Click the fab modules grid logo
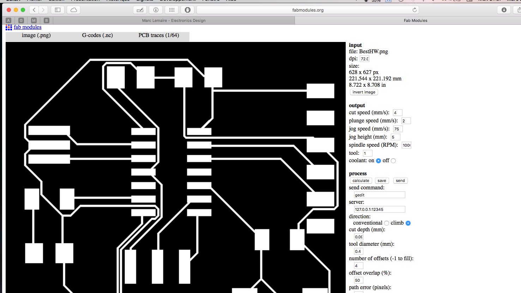 point(9,27)
